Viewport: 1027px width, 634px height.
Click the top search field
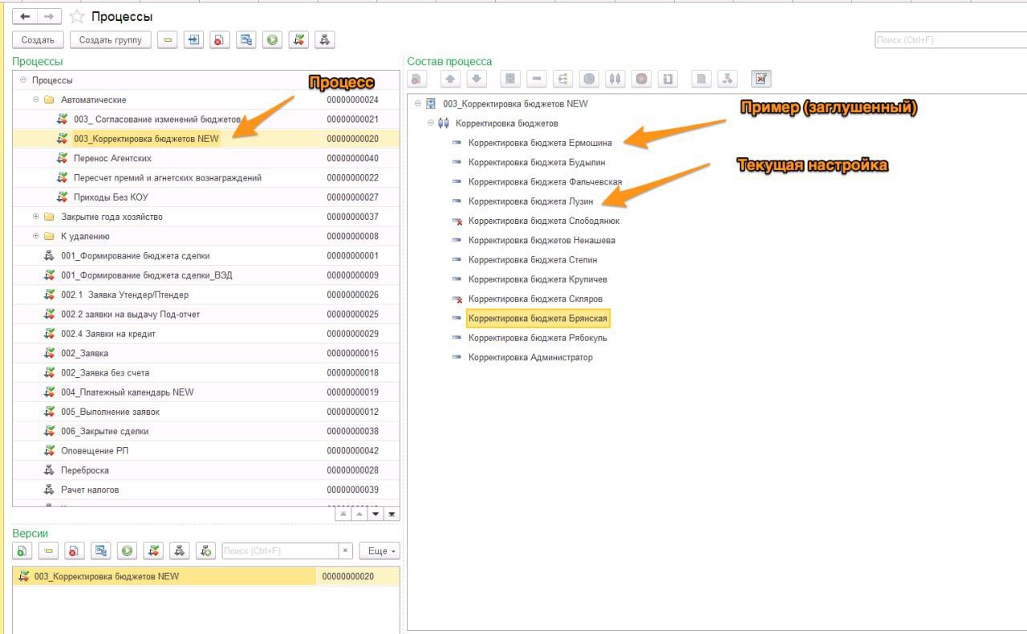947,39
